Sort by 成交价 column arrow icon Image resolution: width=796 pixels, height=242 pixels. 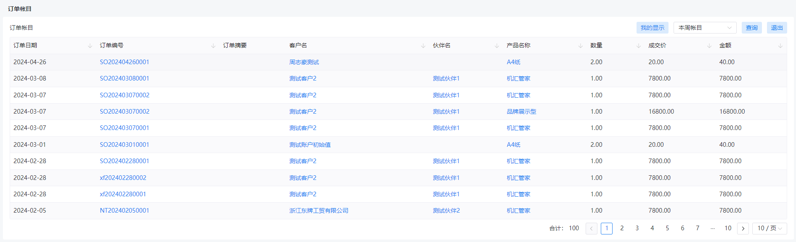pos(709,46)
